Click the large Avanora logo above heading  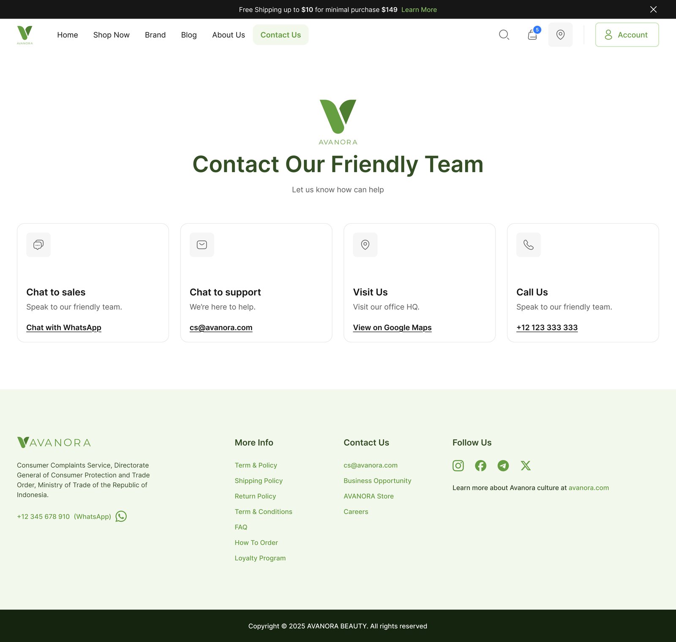coord(338,122)
